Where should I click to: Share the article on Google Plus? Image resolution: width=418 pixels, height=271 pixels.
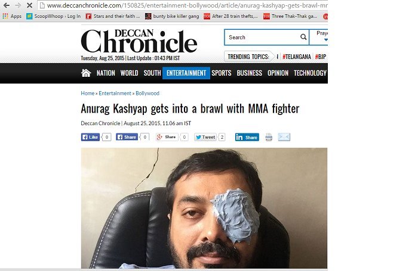(167, 137)
